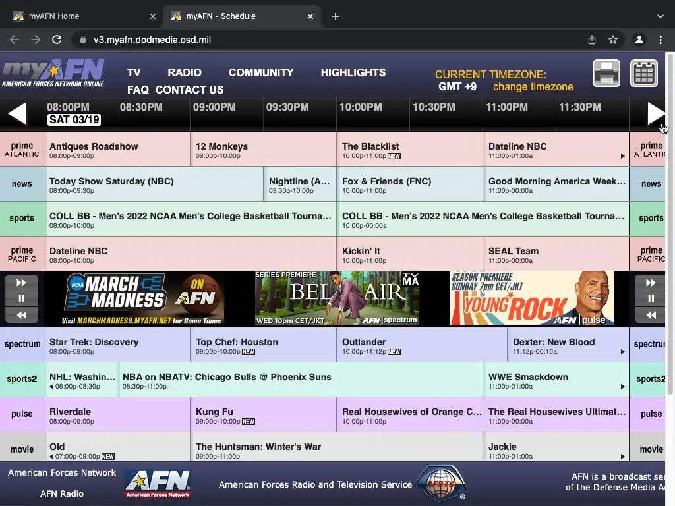Screen dimensions: 675x506
Task: Open Bel-Air series premiere banner
Action: point(337,298)
